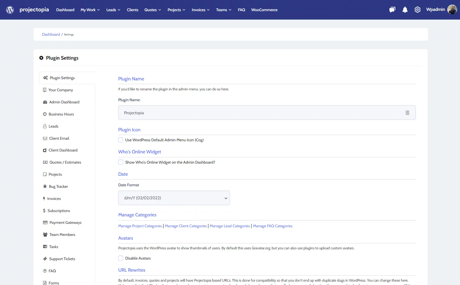Open the Clients top menu item
The width and height of the screenshot is (460, 285).
(x=133, y=10)
